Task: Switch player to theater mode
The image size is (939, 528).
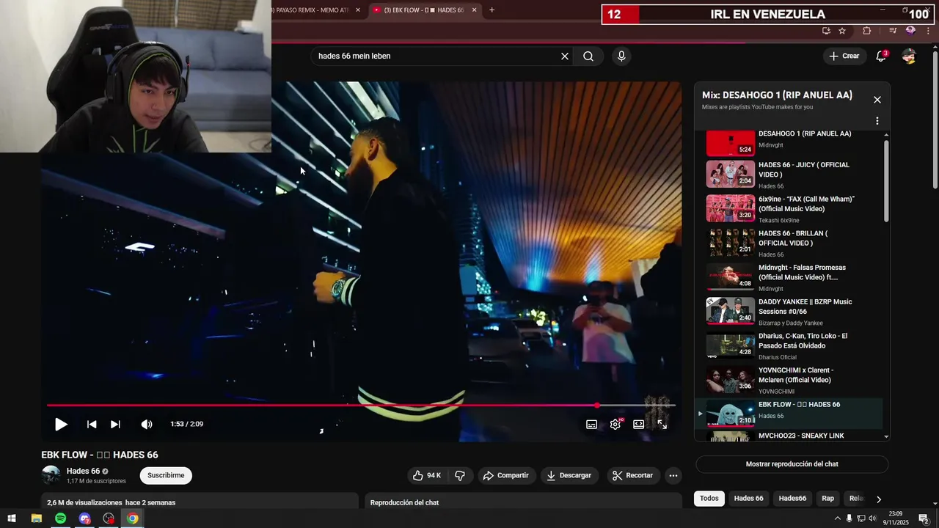Action: 639,424
